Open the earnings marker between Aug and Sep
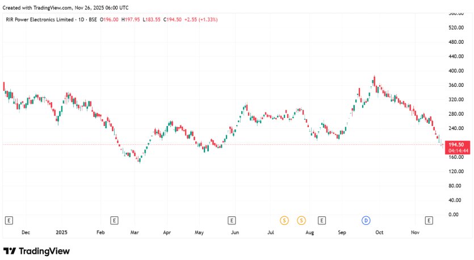Image resolution: width=474 pixels, height=260 pixels. [321, 220]
